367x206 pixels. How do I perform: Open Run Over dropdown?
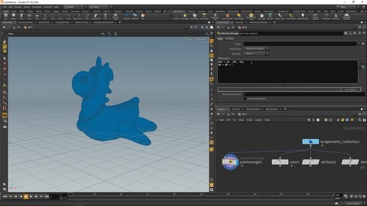[x=256, y=53]
